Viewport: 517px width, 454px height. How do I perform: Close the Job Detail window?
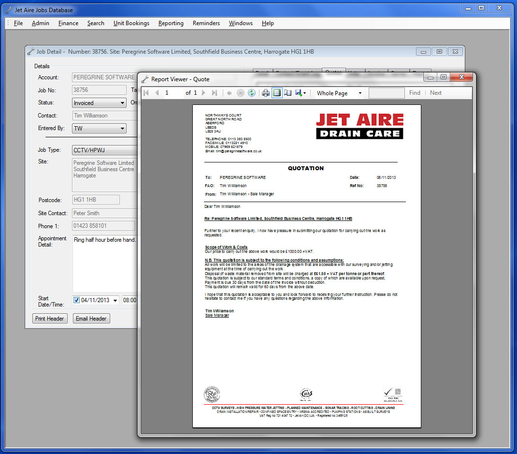point(455,51)
